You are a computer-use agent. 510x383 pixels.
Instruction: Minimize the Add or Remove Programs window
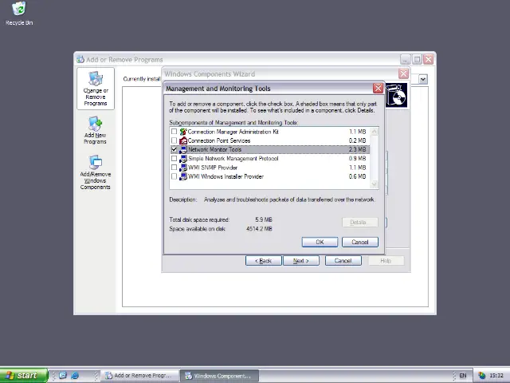[x=406, y=59]
